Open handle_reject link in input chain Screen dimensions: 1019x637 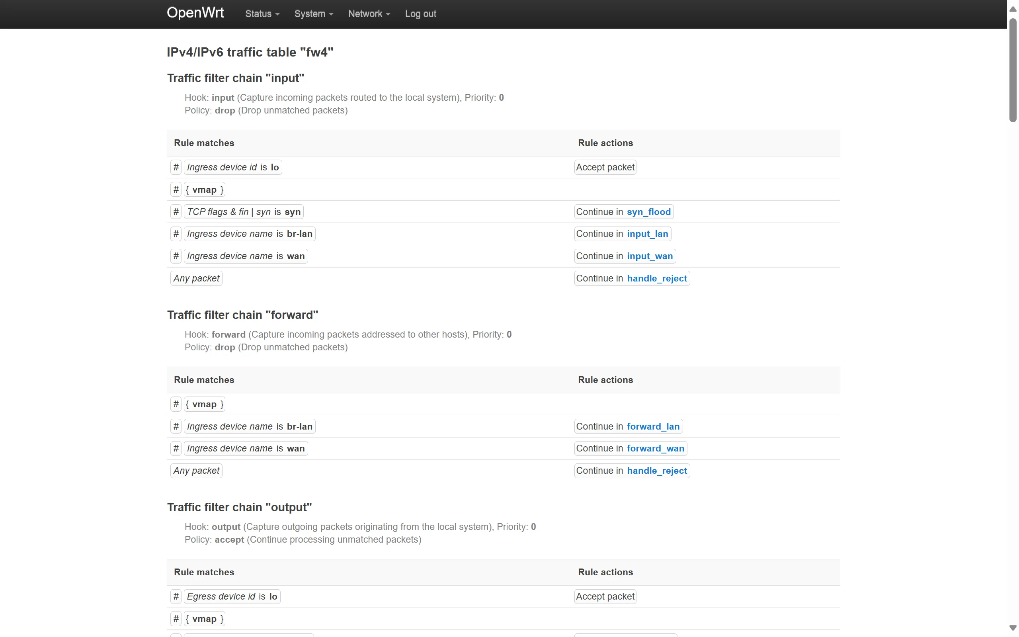click(x=657, y=278)
